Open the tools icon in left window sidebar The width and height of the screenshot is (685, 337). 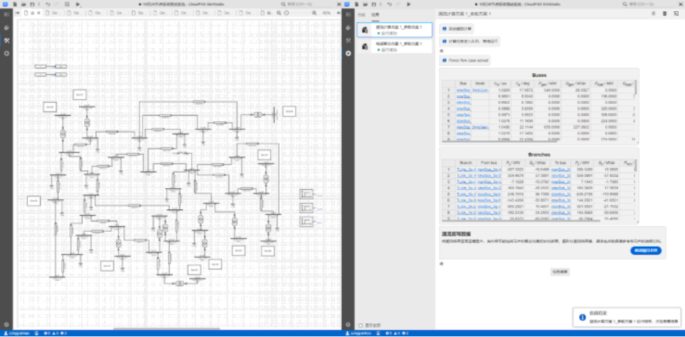(x=6, y=40)
